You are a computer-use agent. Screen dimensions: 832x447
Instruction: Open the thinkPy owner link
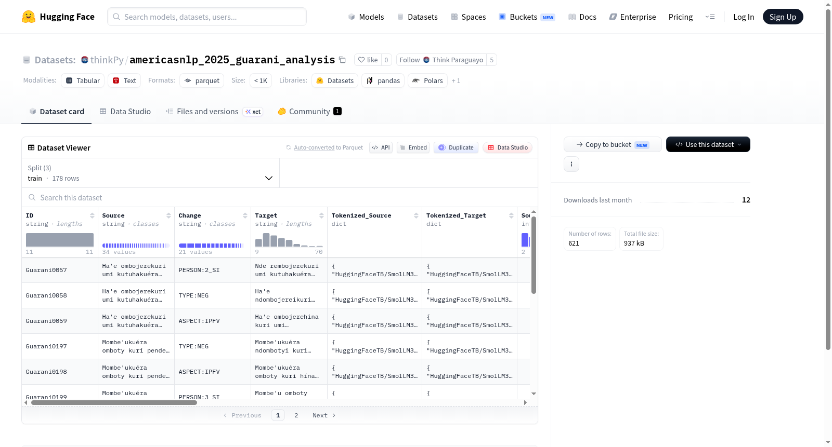pos(107,60)
